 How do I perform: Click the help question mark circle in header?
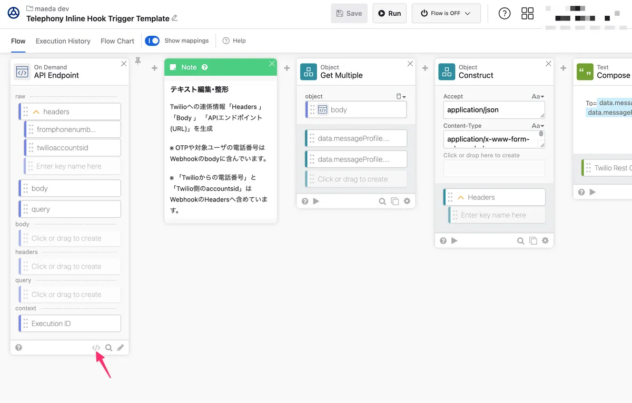pyautogui.click(x=504, y=14)
